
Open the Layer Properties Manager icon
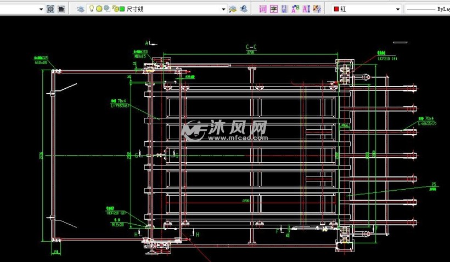tap(81, 9)
